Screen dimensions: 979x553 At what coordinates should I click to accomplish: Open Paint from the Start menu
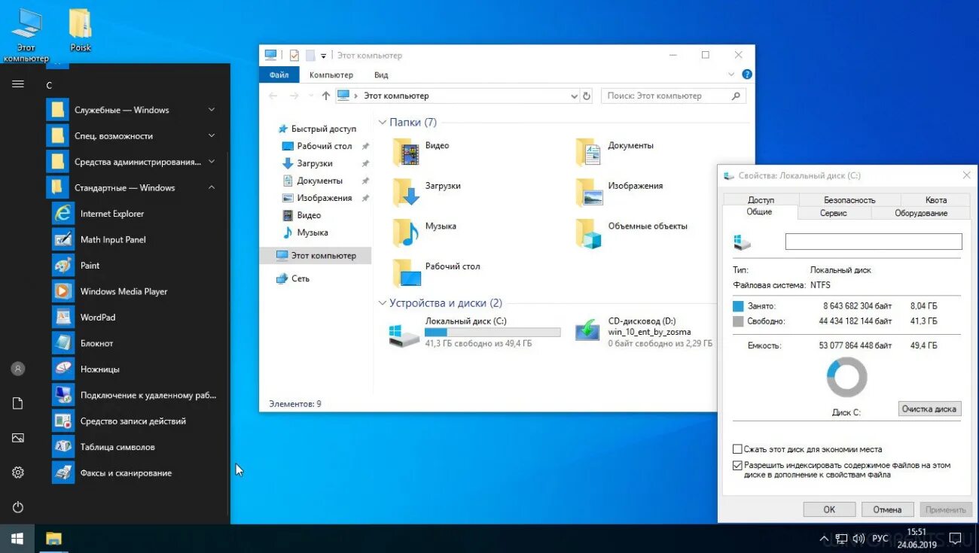90,265
